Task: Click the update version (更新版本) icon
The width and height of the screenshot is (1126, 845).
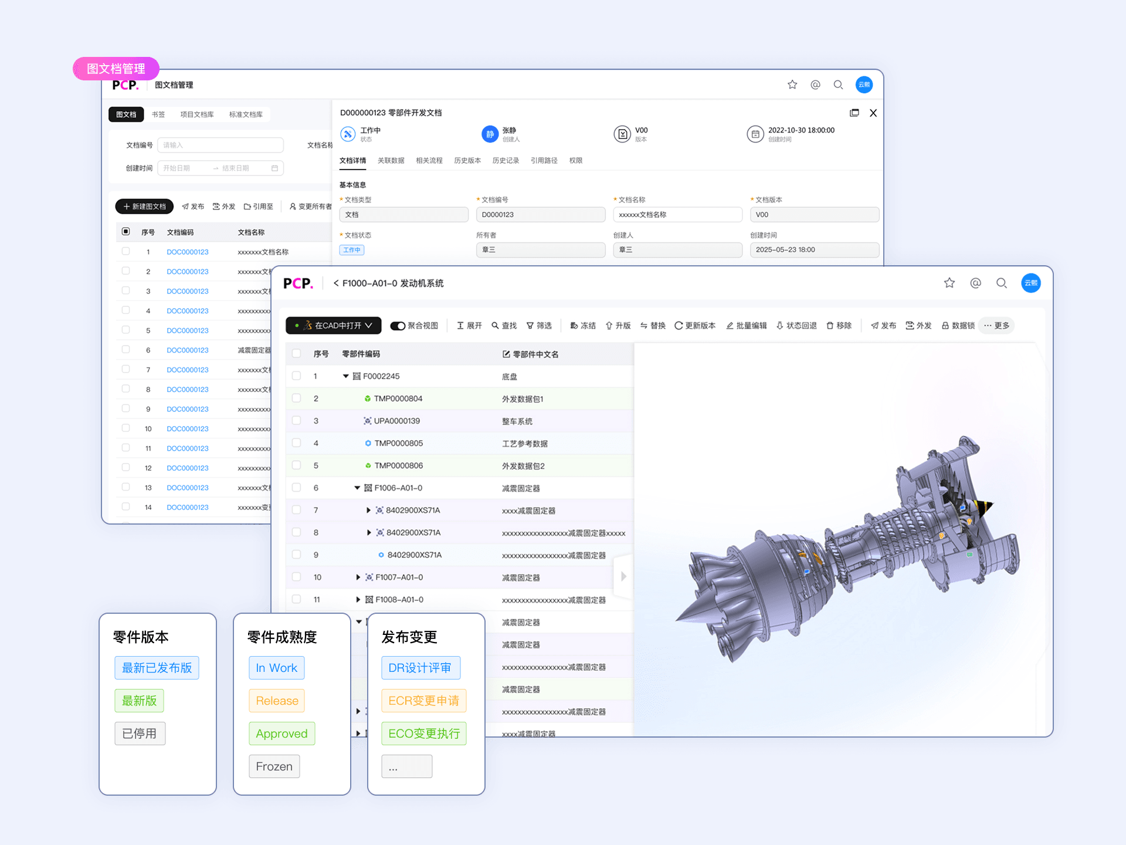Action: (679, 326)
